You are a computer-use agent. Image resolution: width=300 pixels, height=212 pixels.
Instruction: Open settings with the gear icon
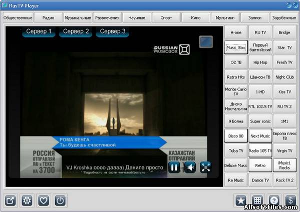click(x=27, y=200)
